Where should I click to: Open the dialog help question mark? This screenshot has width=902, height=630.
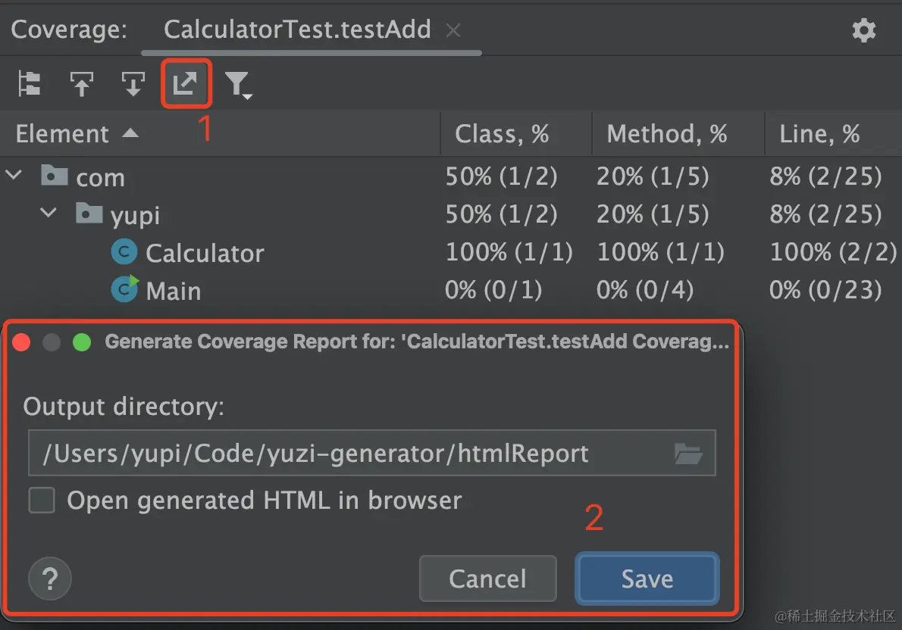[50, 579]
